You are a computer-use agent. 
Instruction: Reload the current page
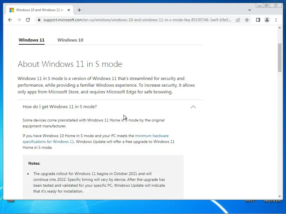[28, 20]
